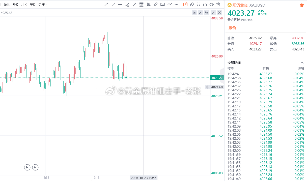Click the 价格 column header
Screen dimensions: 307x181
266,68
